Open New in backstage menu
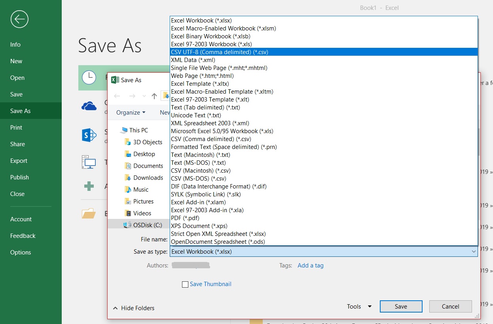Viewport: 493px width, 324px height. click(x=31, y=61)
